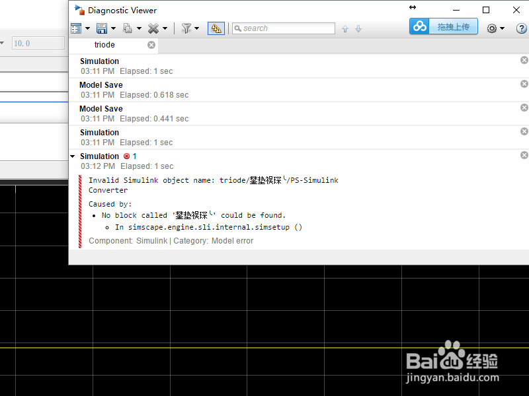Click into the search field
Screen dimensions: 529x396
click(x=284, y=28)
